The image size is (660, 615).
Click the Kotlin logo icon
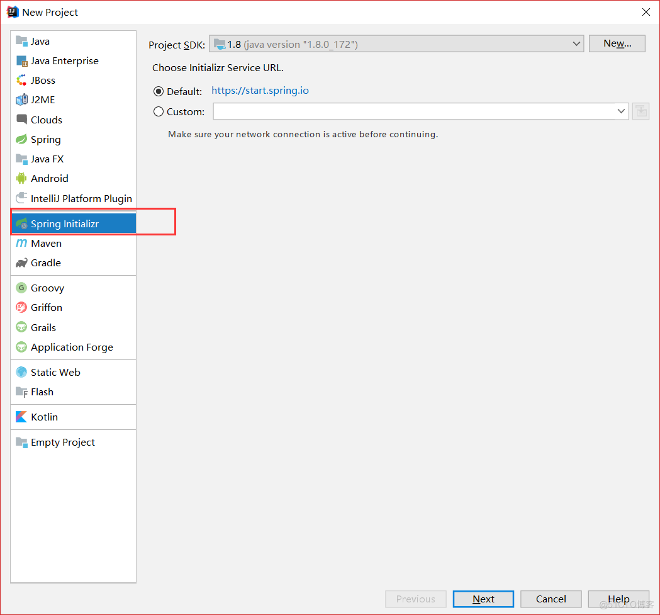coord(21,417)
